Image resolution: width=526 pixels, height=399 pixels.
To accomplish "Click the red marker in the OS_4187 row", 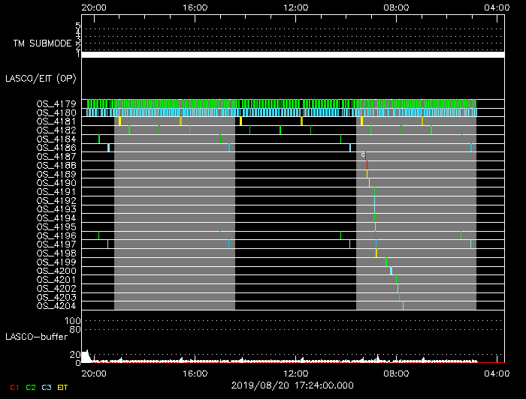I will point(366,156).
